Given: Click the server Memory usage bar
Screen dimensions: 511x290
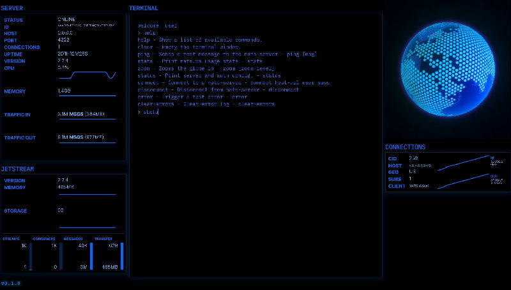Looking at the screenshot, I should point(87,96).
